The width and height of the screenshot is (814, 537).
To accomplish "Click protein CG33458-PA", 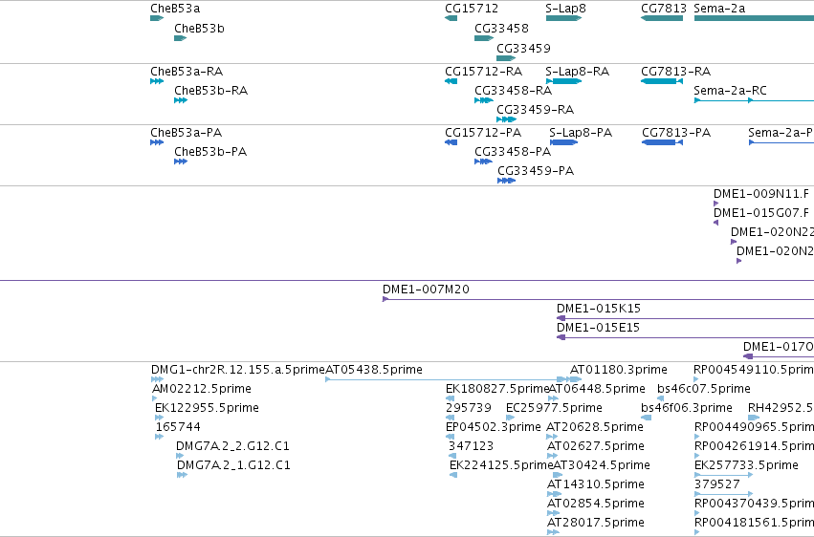I will (x=513, y=152).
